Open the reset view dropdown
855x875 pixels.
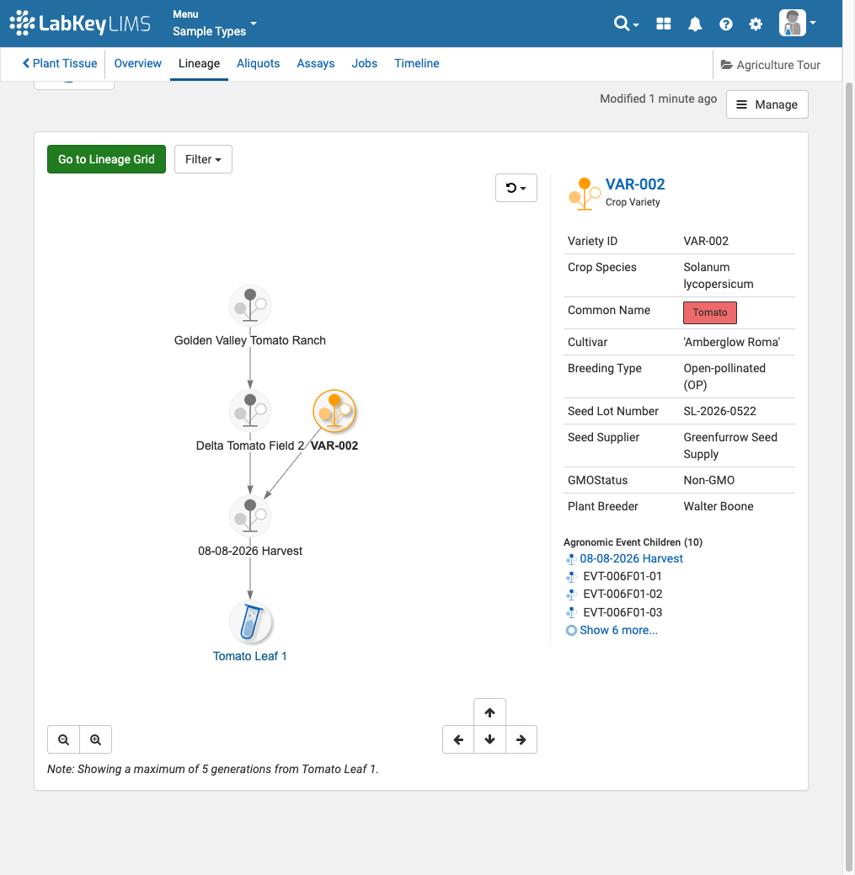(x=516, y=188)
